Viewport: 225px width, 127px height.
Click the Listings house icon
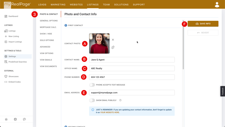6,31
